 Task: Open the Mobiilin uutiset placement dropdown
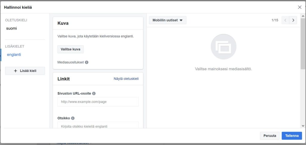(x=168, y=20)
